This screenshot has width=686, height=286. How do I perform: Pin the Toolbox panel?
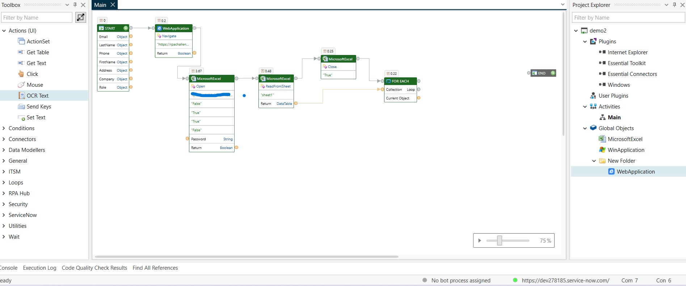[x=75, y=5]
